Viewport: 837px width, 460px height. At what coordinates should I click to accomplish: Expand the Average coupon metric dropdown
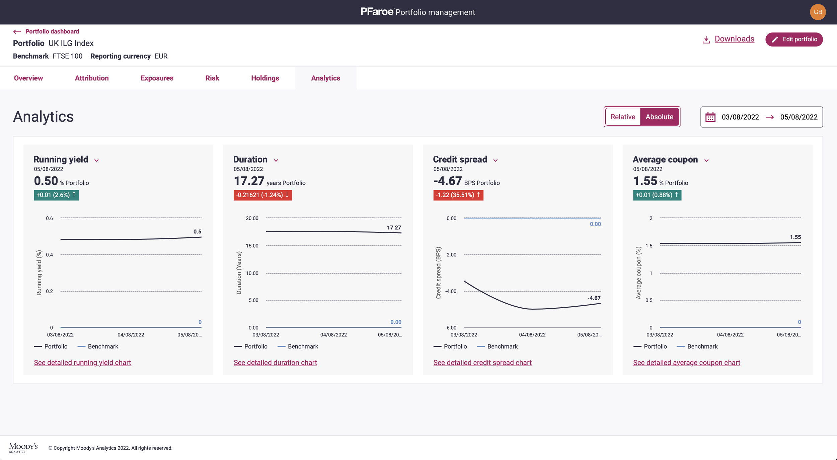point(706,160)
